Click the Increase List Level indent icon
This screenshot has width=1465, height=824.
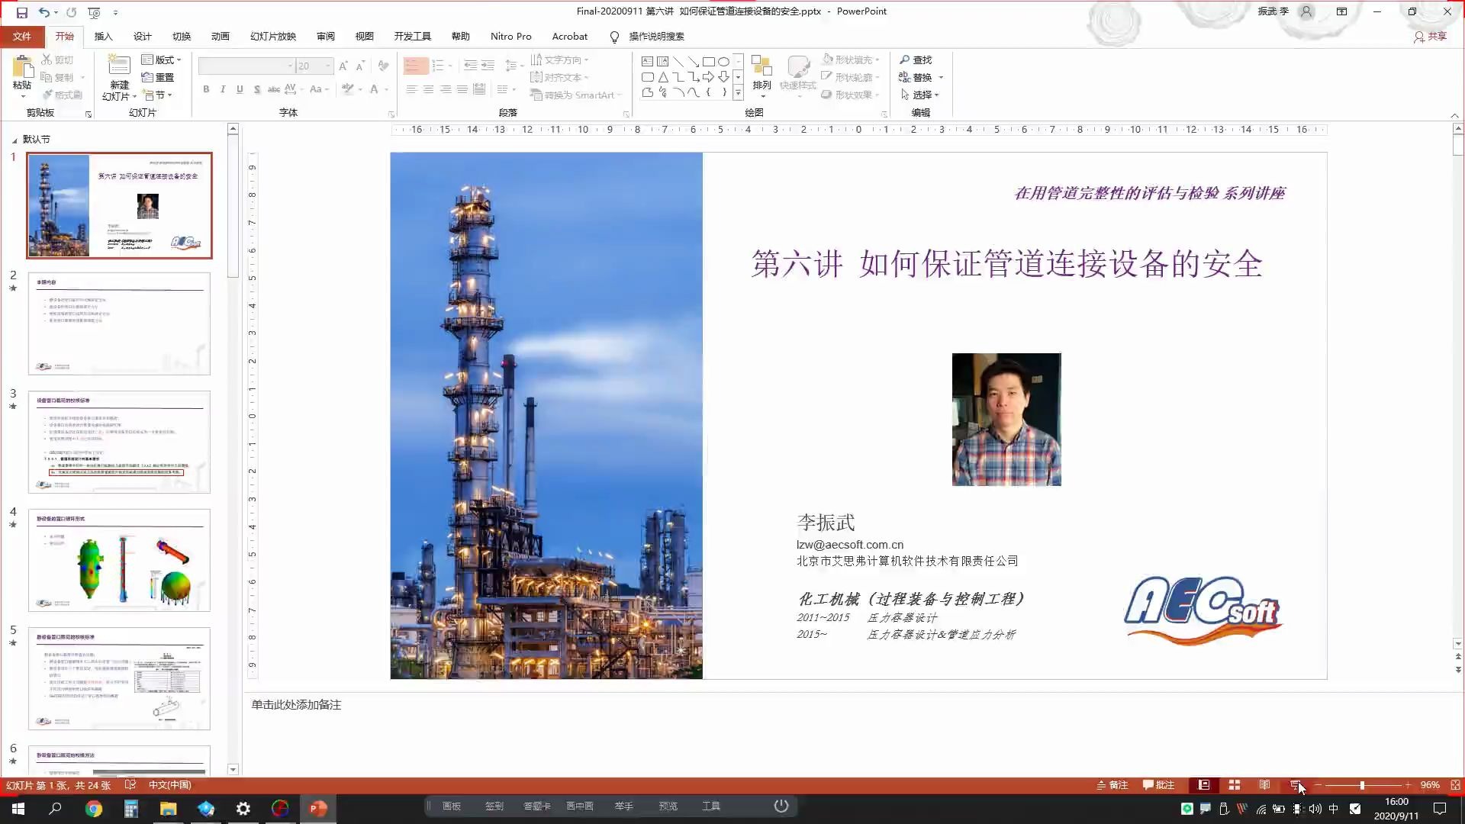tap(488, 66)
